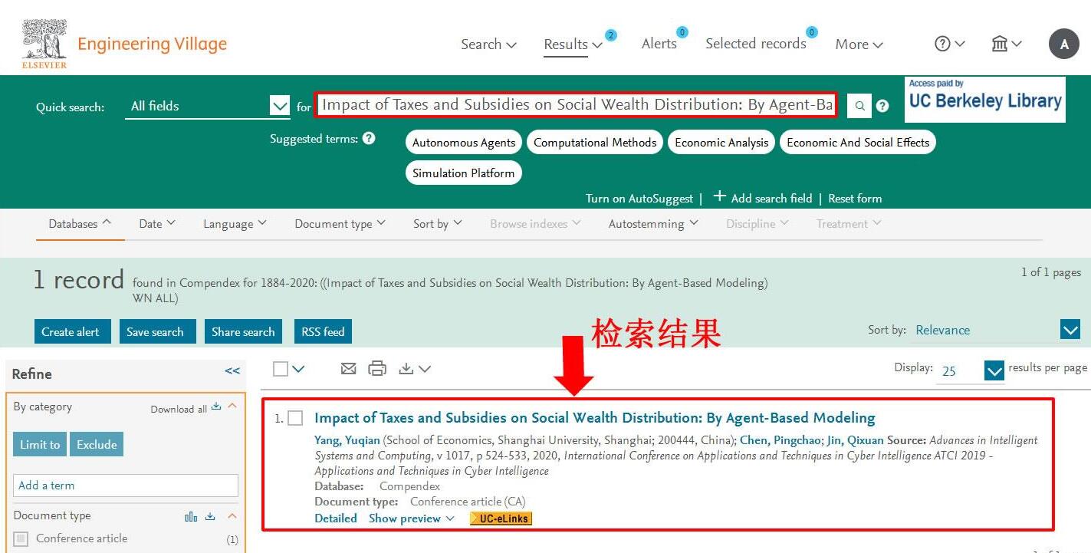
Task: Add suggested term Simulation Platform
Action: (x=464, y=173)
